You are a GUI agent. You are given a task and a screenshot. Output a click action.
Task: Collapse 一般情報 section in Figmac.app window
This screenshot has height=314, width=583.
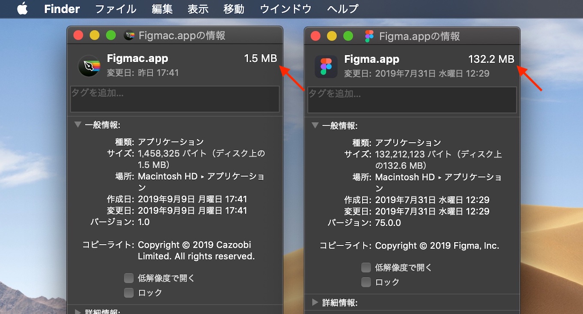tap(78, 124)
